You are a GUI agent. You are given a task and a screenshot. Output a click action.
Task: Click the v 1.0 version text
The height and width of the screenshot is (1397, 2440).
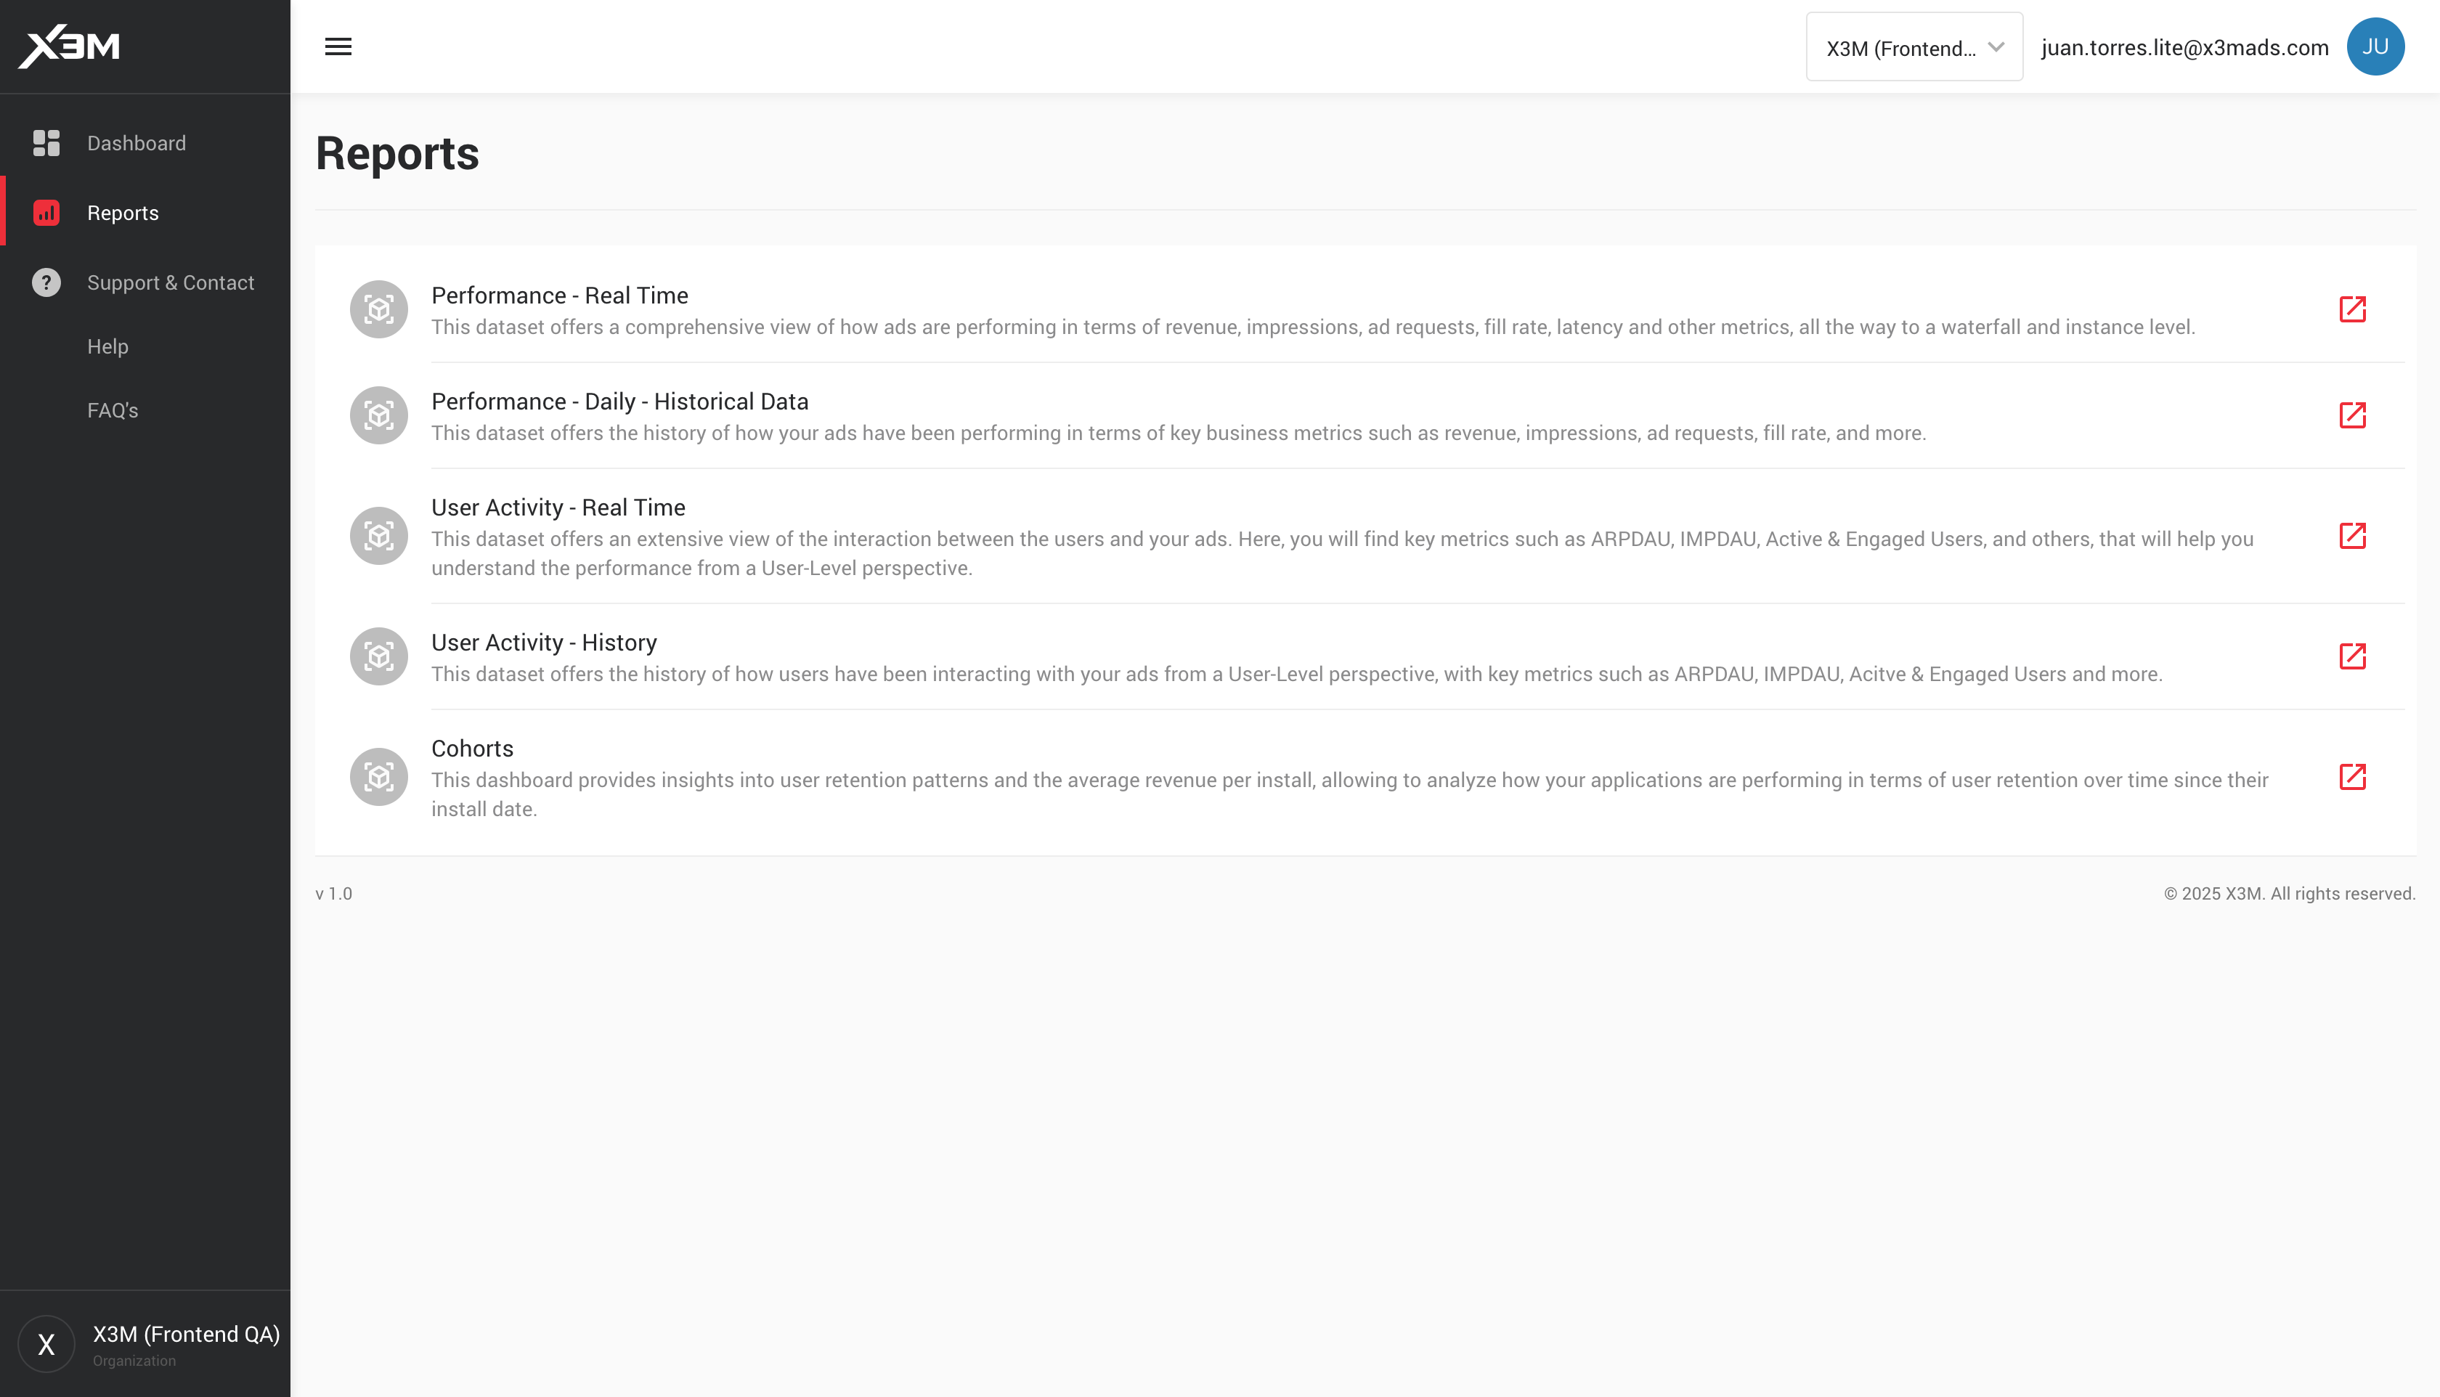(334, 893)
